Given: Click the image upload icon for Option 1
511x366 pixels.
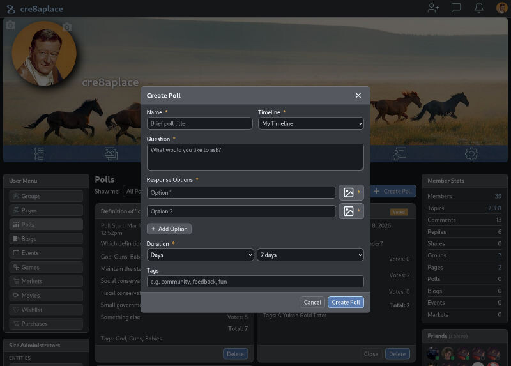Looking at the screenshot, I should coord(348,192).
